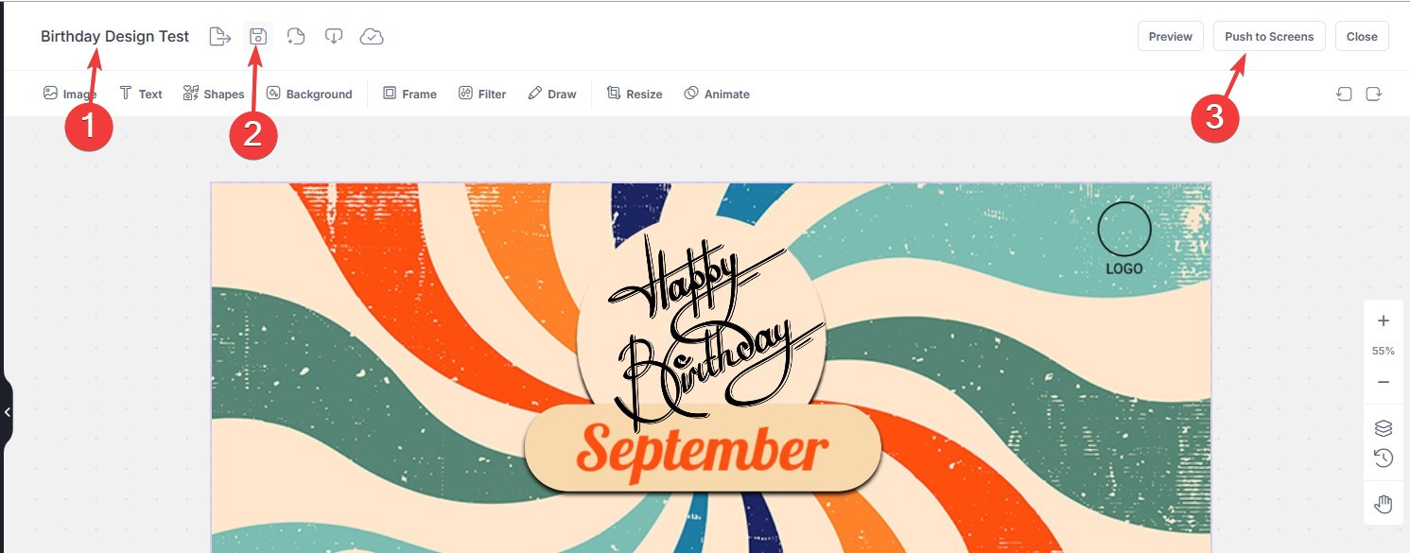
Task: Open the Resize options
Action: (635, 94)
